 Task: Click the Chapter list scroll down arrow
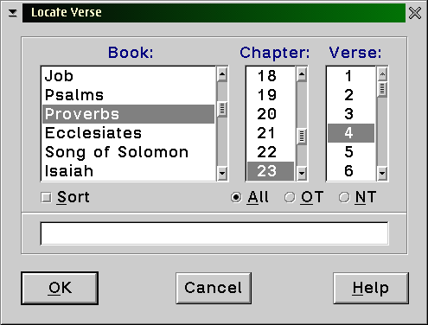tap(302, 173)
